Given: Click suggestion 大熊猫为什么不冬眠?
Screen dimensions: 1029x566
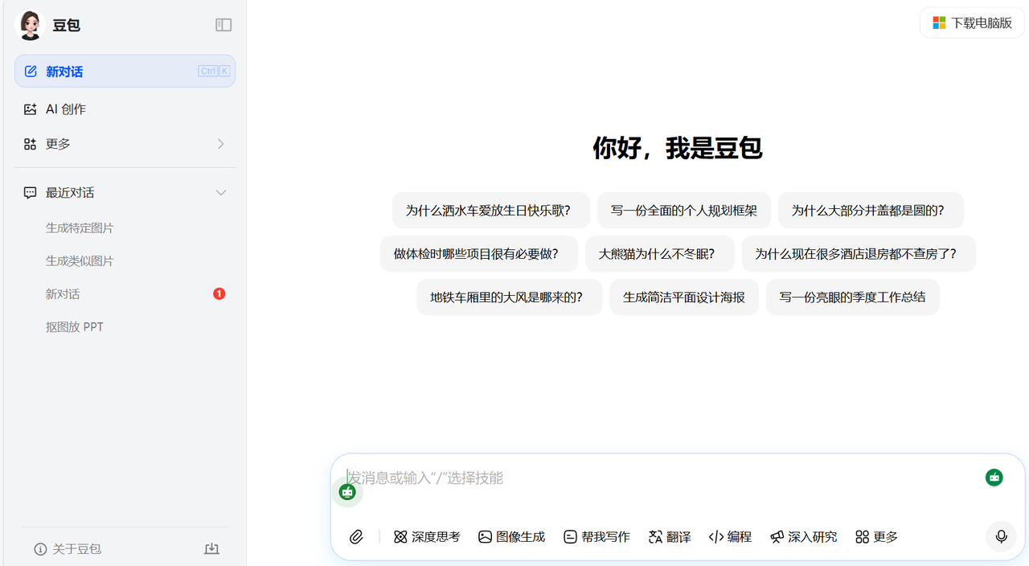Looking at the screenshot, I should click(x=660, y=254).
